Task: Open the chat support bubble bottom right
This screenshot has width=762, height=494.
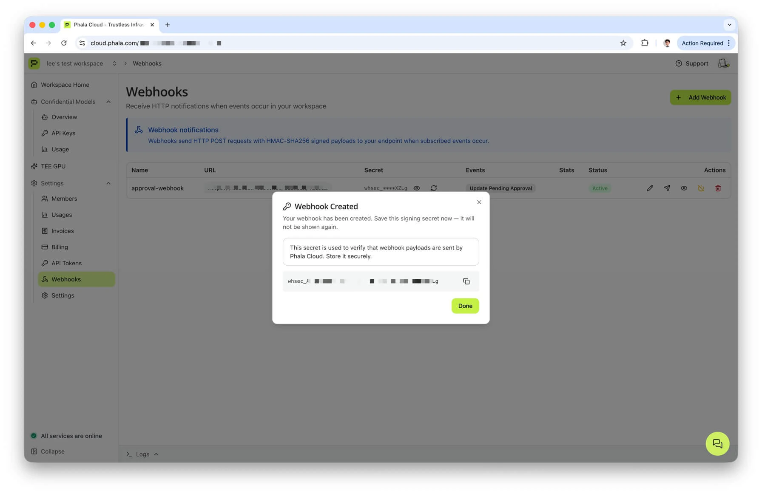Action: pyautogui.click(x=717, y=443)
